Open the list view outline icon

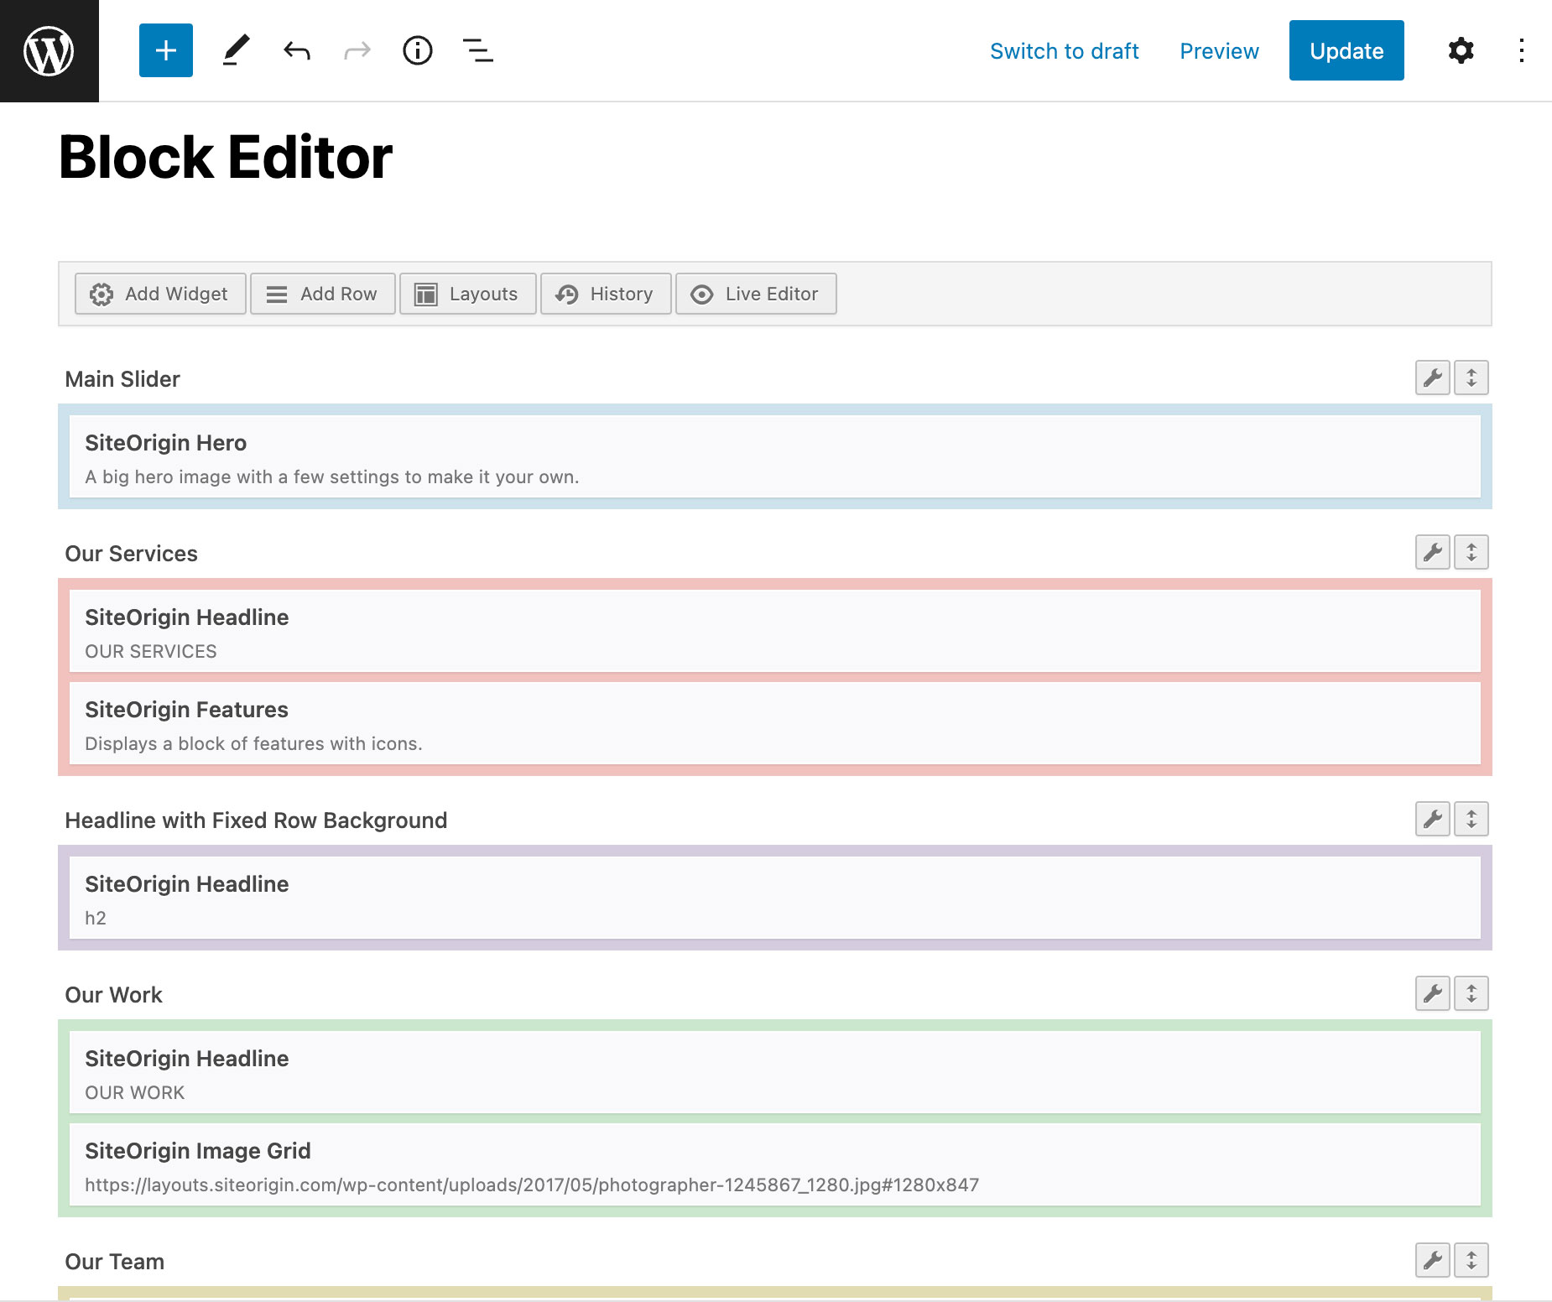click(478, 50)
